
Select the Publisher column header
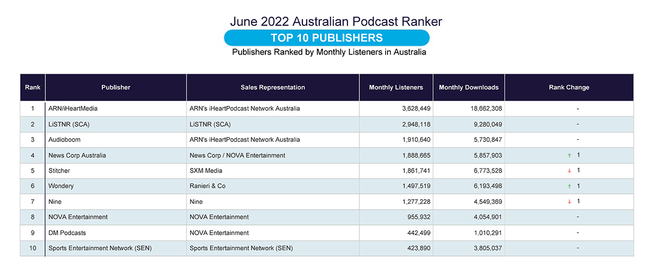116,87
